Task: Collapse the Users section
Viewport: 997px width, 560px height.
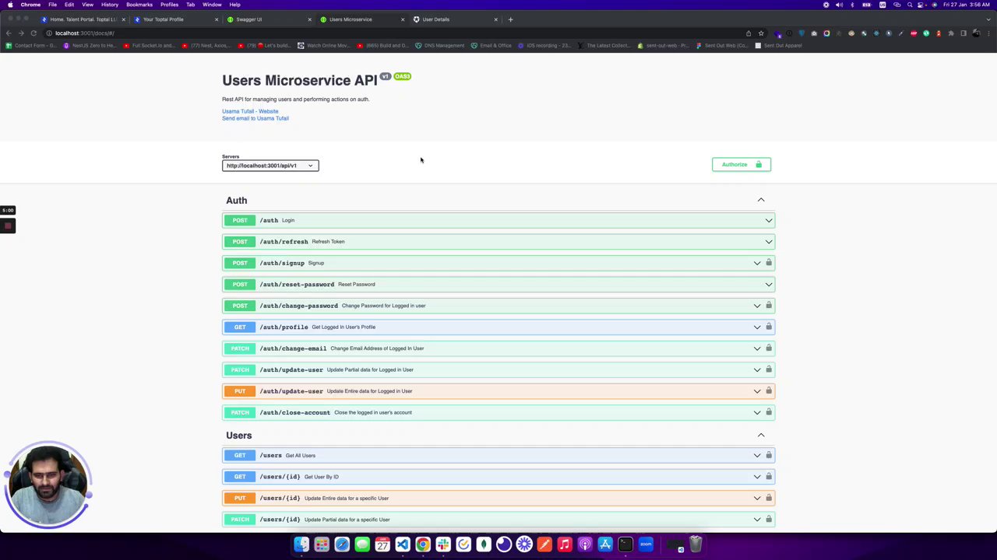Action: 761,436
